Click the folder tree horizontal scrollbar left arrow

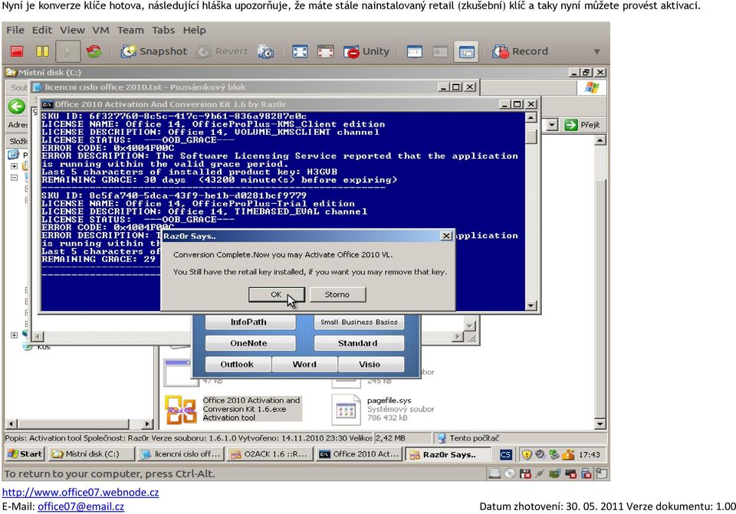[x=11, y=424]
